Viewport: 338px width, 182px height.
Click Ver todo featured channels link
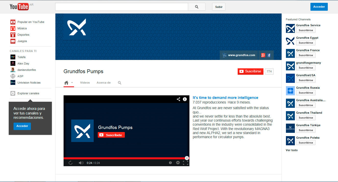292,150
